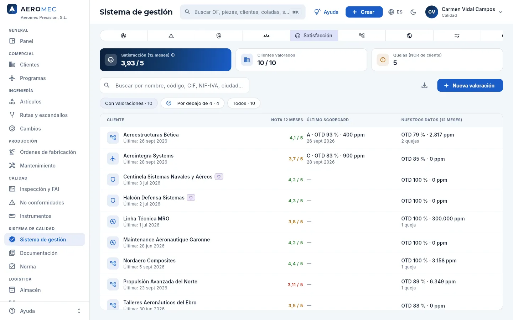The width and height of the screenshot is (513, 320).
Task: Open Norma in sidebar
Action: click(x=45, y=267)
